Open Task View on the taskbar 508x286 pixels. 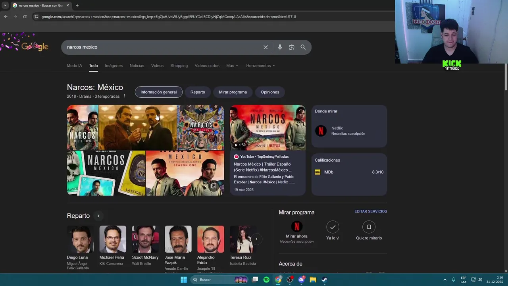(x=255, y=280)
